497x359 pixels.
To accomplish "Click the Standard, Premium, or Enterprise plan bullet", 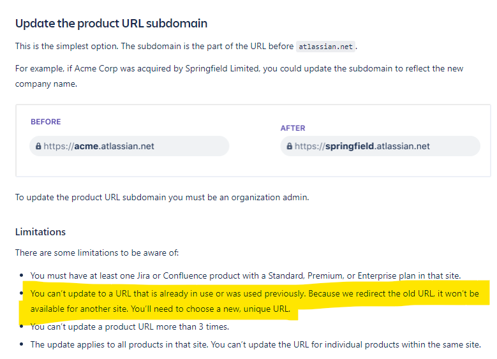I will (x=246, y=275).
